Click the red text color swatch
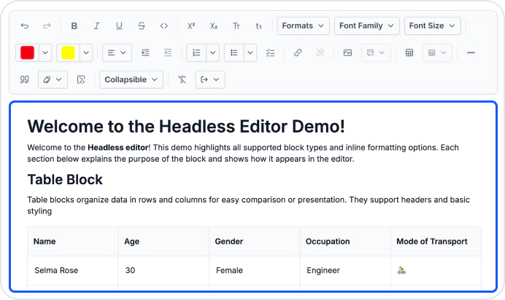Viewport: 505px width, 300px height. click(x=28, y=52)
